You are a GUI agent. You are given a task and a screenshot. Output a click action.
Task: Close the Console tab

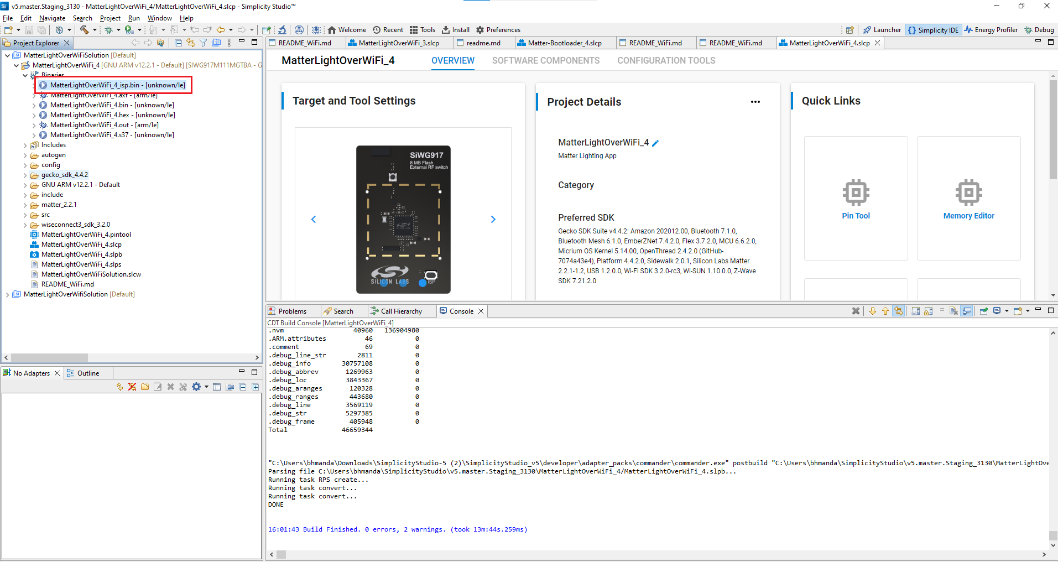pyautogui.click(x=481, y=311)
